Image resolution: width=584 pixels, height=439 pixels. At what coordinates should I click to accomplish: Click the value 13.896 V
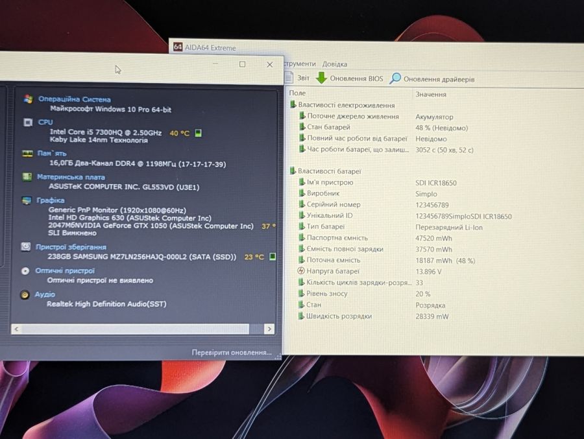(428, 272)
